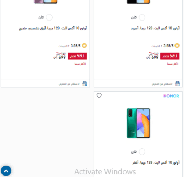Add green Honor 10X Lite to wishlist heart
The height and width of the screenshot is (177, 184).
tap(99, 96)
